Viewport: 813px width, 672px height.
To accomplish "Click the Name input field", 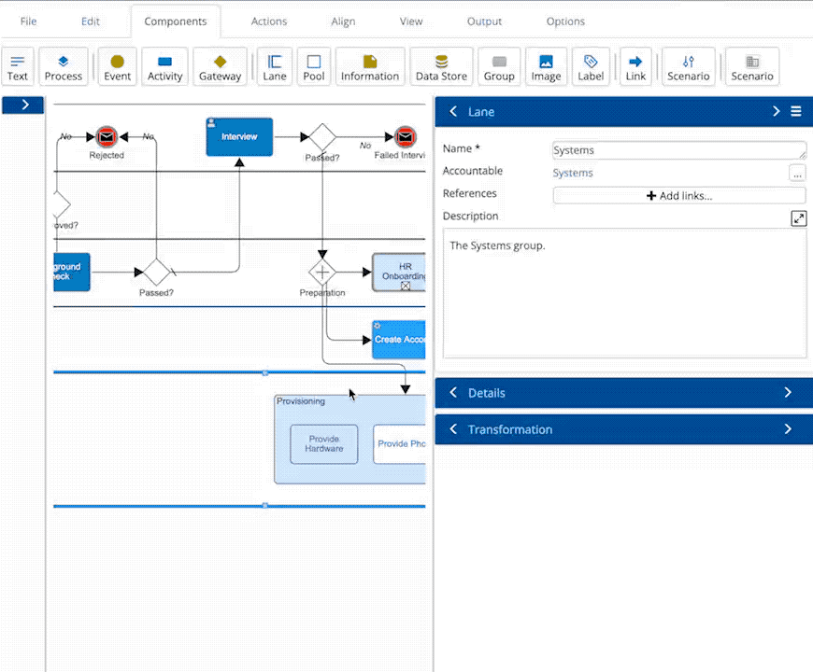I will click(x=678, y=150).
